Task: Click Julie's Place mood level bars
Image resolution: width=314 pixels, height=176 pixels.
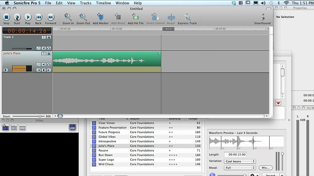Action: tap(22, 68)
